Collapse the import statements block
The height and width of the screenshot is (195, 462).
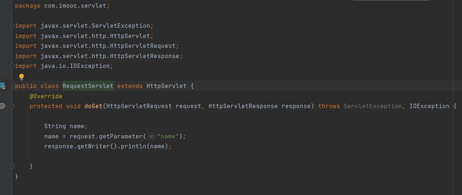click(12, 26)
